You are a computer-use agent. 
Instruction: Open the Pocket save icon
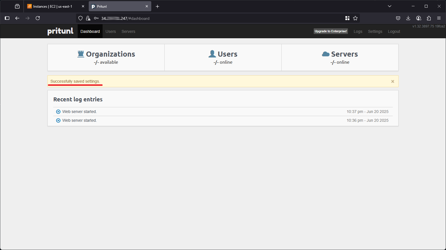click(398, 18)
